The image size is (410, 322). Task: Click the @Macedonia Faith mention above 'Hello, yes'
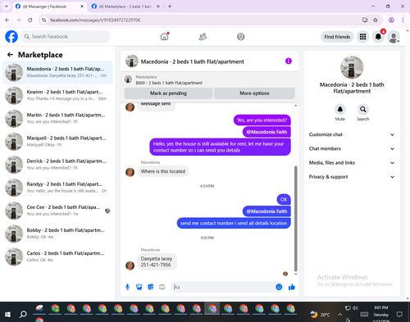point(266,132)
